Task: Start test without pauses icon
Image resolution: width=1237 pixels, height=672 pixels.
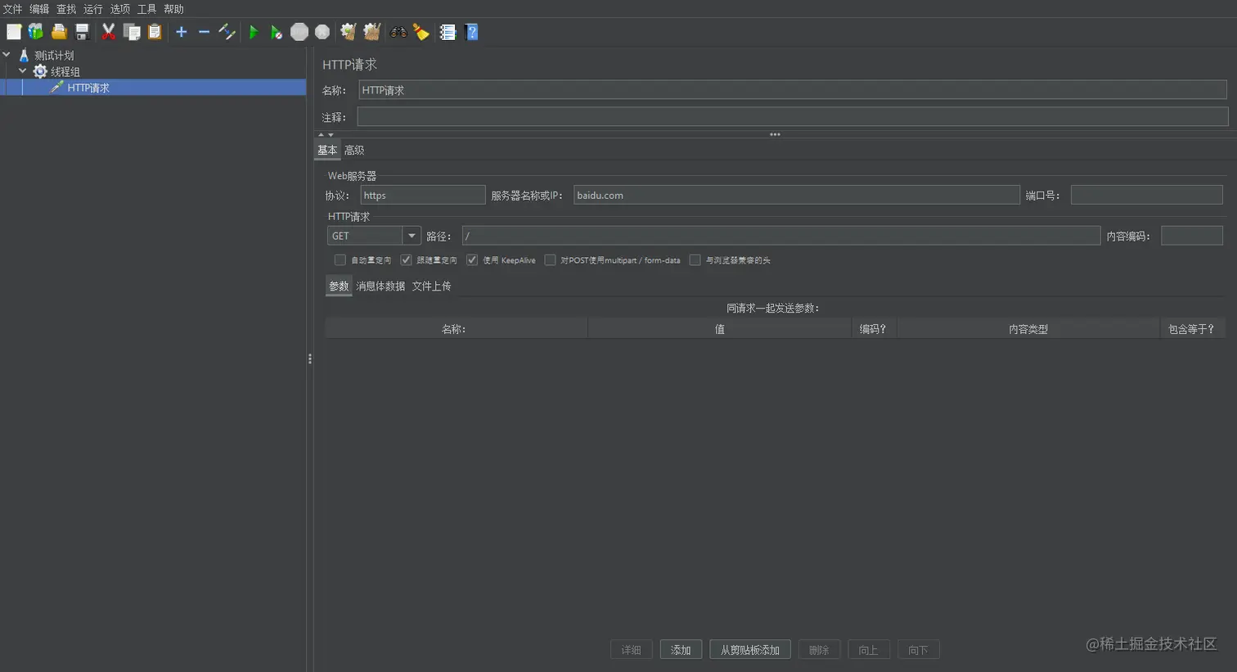Action: (x=277, y=32)
